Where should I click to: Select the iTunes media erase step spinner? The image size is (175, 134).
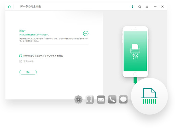click(x=21, y=56)
